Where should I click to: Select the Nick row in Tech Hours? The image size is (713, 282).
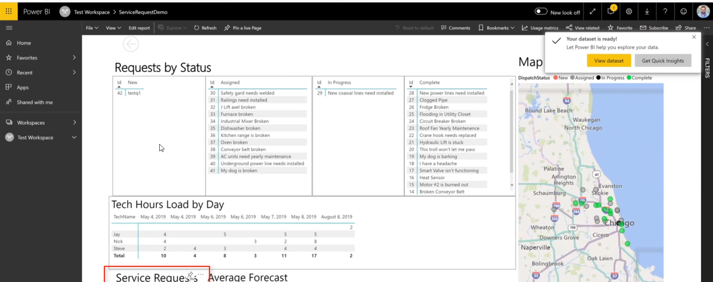(x=233, y=241)
